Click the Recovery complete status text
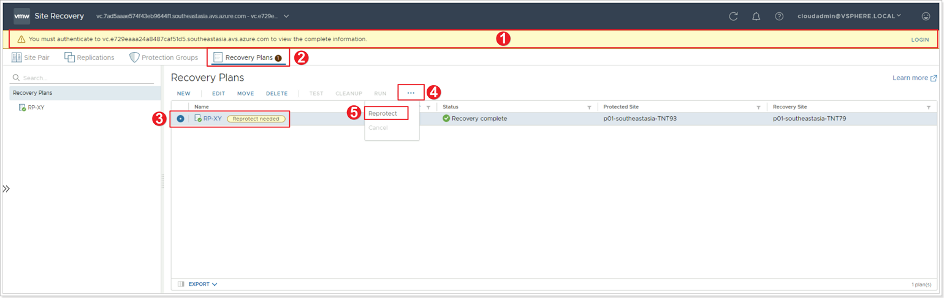Screen dimensions: 944x298 tap(479, 119)
